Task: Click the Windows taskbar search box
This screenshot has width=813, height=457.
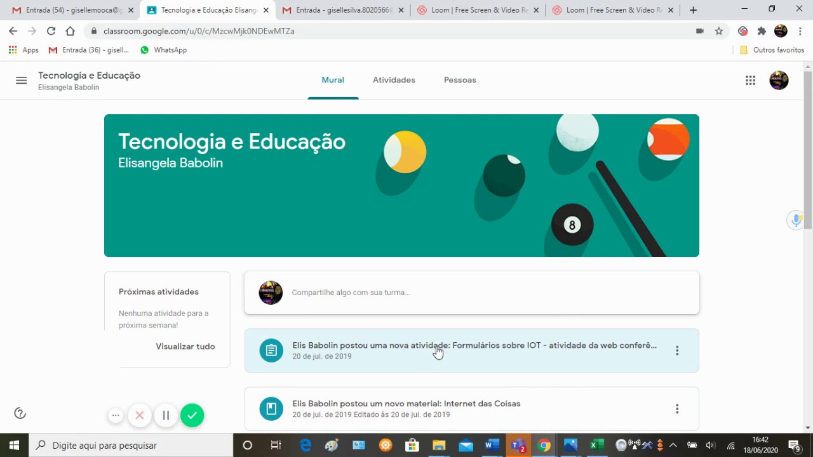Action: (x=131, y=445)
